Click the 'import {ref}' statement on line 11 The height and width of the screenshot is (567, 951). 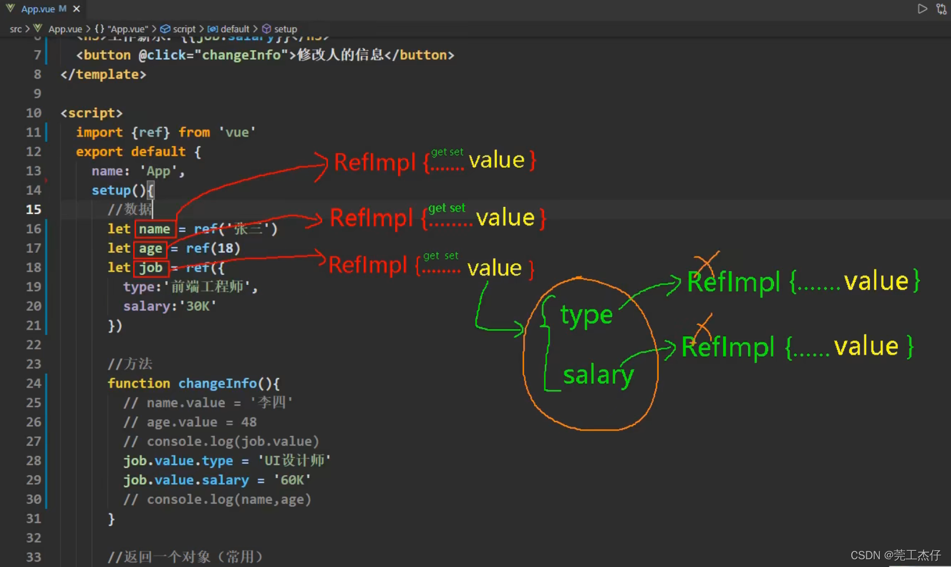(123, 132)
